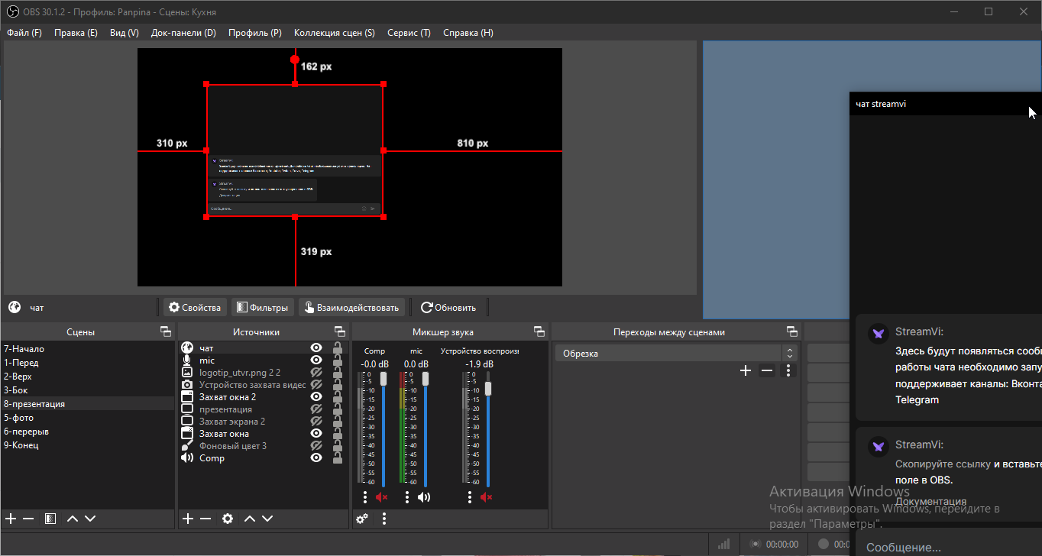Click the streaming status icon in status bar

[756, 544]
